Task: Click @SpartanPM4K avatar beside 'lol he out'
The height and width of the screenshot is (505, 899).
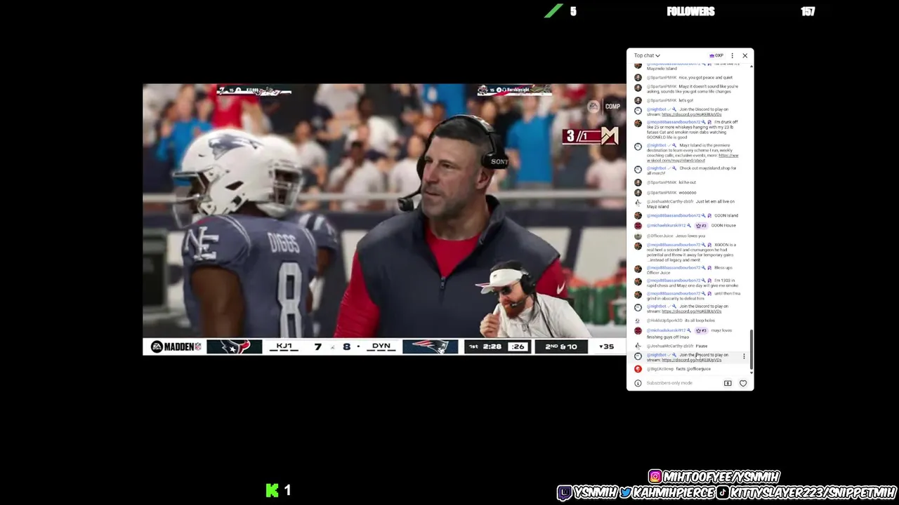Action: pyautogui.click(x=638, y=182)
